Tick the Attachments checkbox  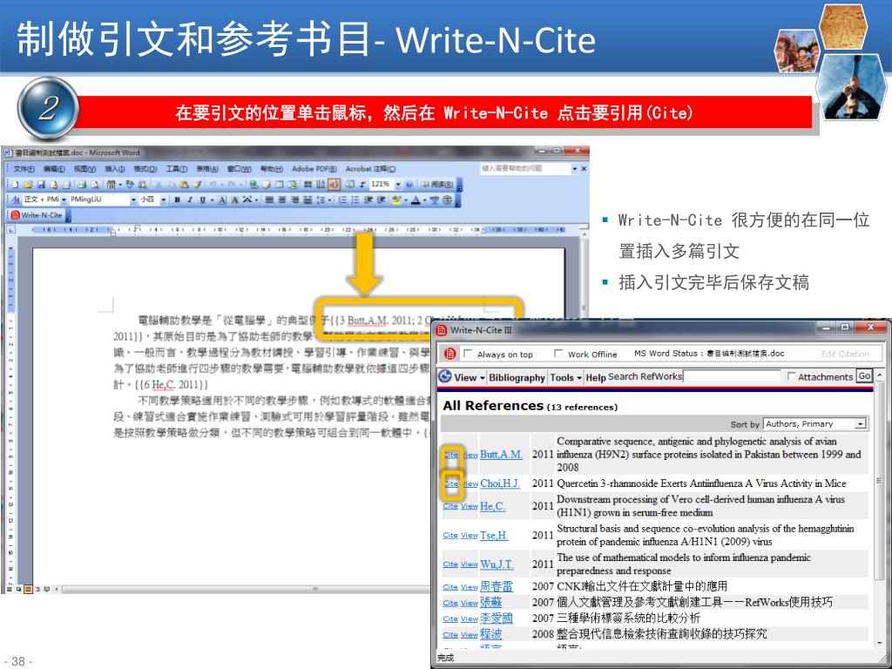791,376
